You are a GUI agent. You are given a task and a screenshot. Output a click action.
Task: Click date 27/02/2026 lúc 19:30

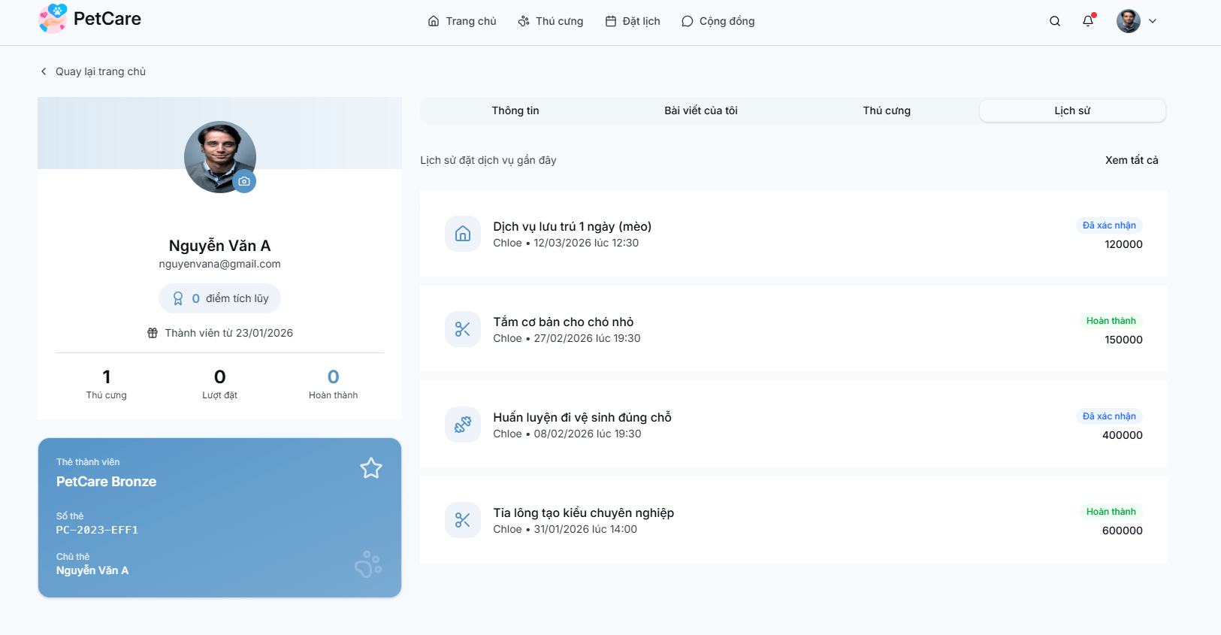pos(587,338)
